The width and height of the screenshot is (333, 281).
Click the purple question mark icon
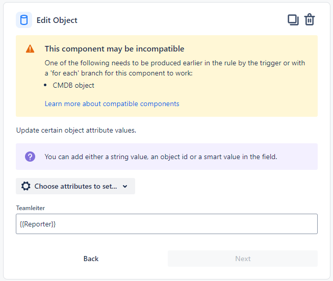click(x=30, y=157)
